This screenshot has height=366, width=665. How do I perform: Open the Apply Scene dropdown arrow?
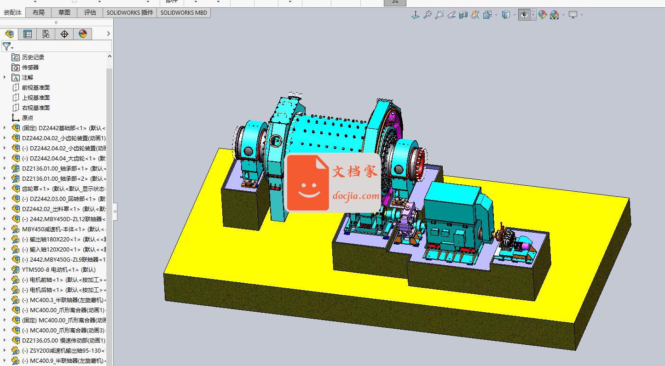[x=563, y=15]
